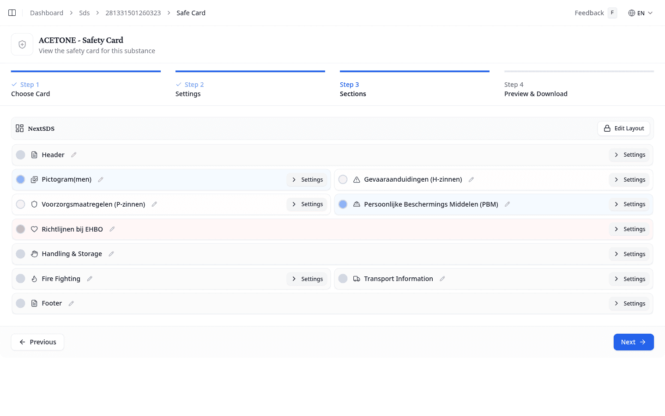Open the Sds breadcrumb entry
Image resolution: width=665 pixels, height=416 pixels.
[x=84, y=12]
